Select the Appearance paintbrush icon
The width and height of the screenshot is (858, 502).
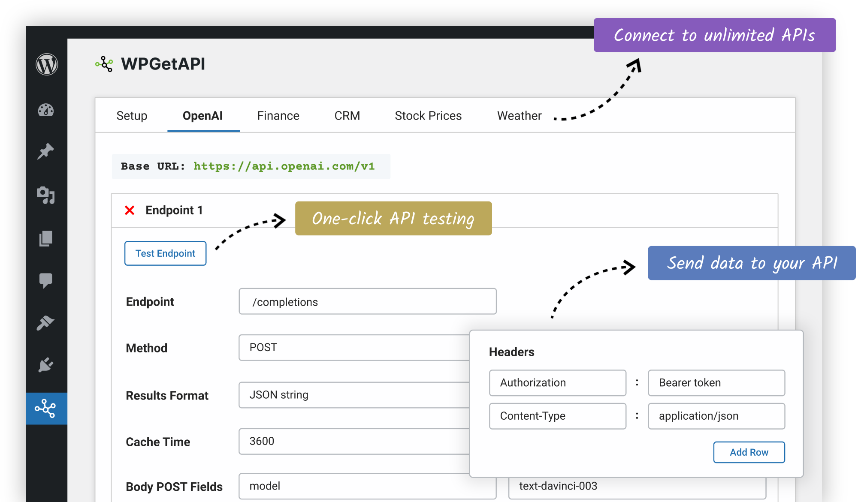[46, 323]
